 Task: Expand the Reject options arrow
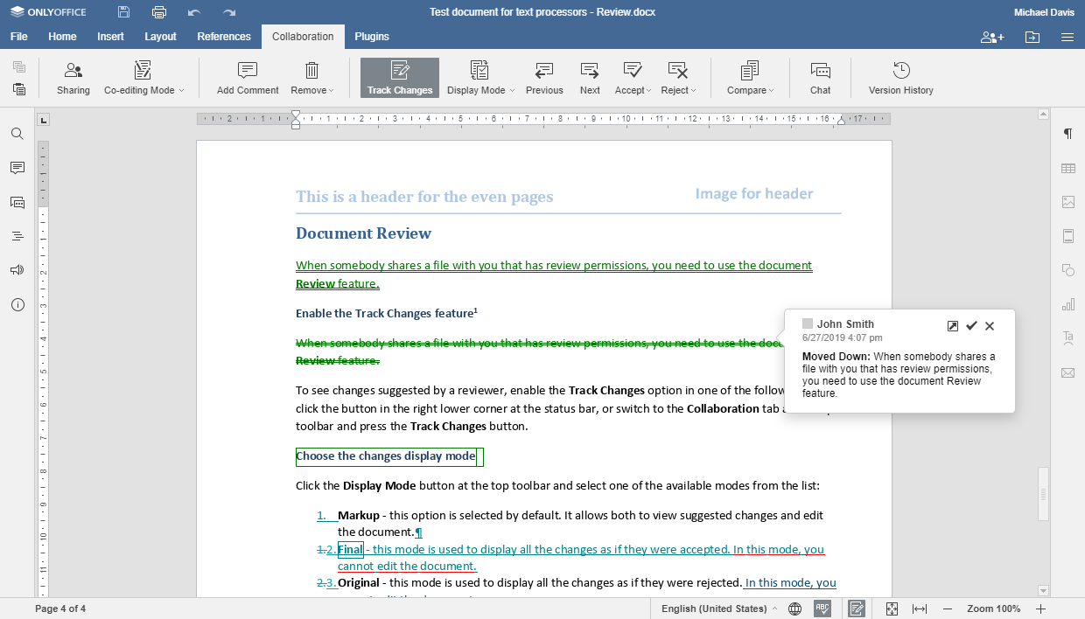[x=694, y=90]
